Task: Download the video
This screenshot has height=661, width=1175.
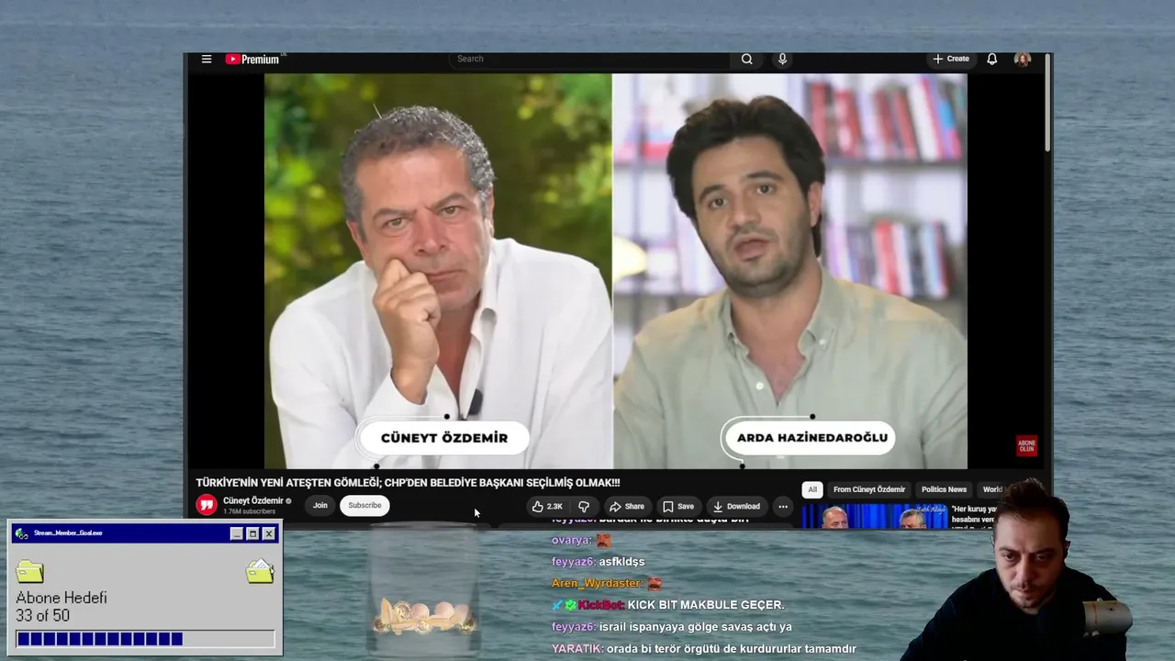Action: coord(736,506)
